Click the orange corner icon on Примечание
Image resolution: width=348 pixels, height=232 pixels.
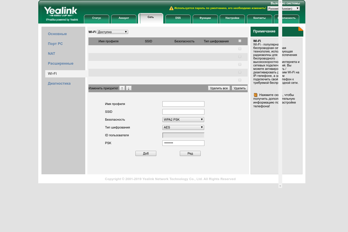[x=301, y=28]
